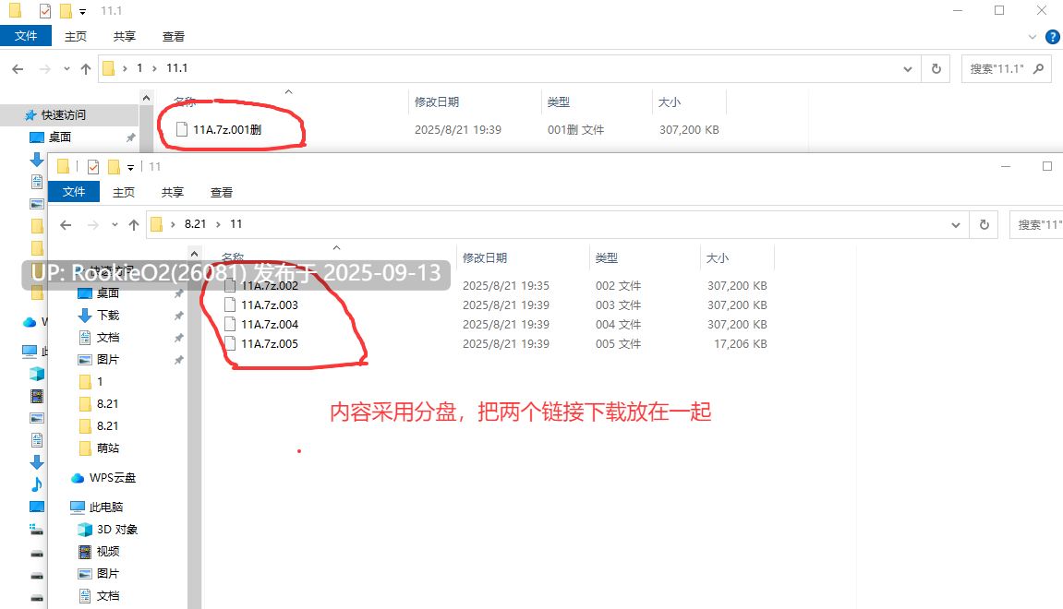Screen dimensions: 1063x609
Task: Open folder 1 in the 11 window sidebar
Action: tap(100, 381)
